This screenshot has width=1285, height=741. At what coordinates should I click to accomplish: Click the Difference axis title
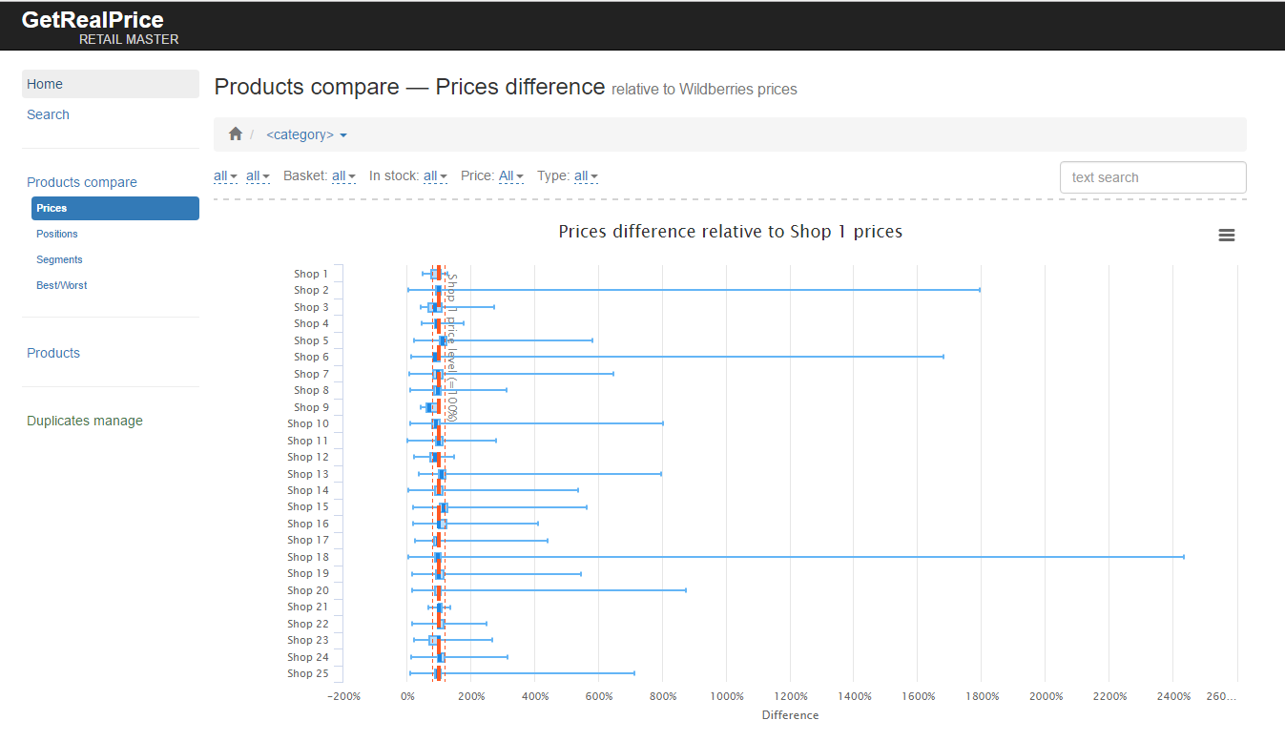[790, 715]
